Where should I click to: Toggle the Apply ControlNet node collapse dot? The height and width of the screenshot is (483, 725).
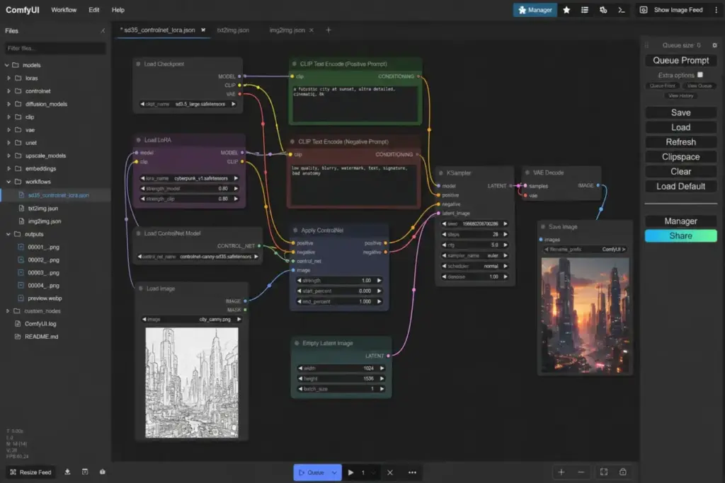(x=295, y=230)
